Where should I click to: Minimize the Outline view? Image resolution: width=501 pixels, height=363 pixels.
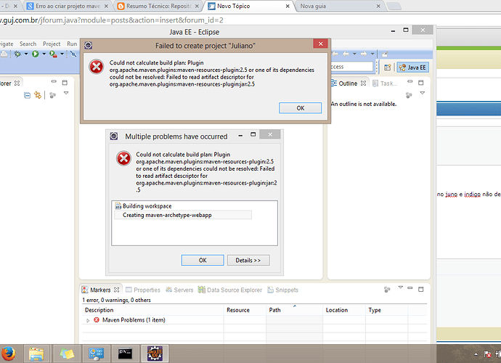[x=410, y=82]
